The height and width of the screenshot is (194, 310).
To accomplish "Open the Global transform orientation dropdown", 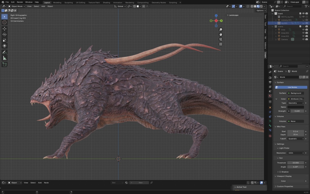I will coord(120,6).
